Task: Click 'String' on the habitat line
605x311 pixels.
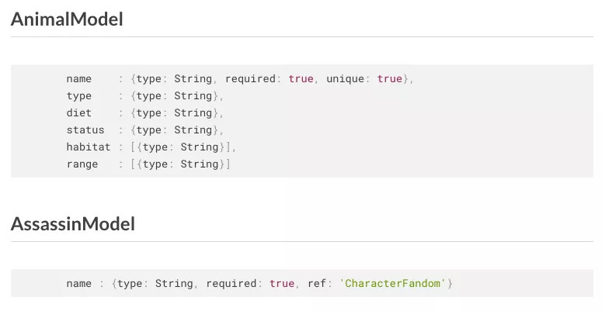Action: tap(200, 147)
